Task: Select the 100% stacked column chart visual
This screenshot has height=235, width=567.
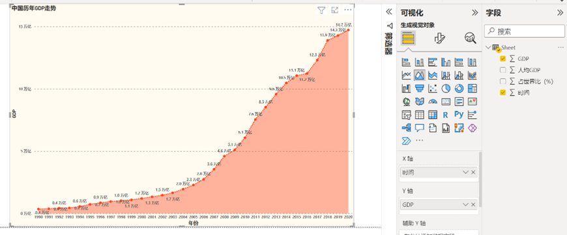Action: 472,62
